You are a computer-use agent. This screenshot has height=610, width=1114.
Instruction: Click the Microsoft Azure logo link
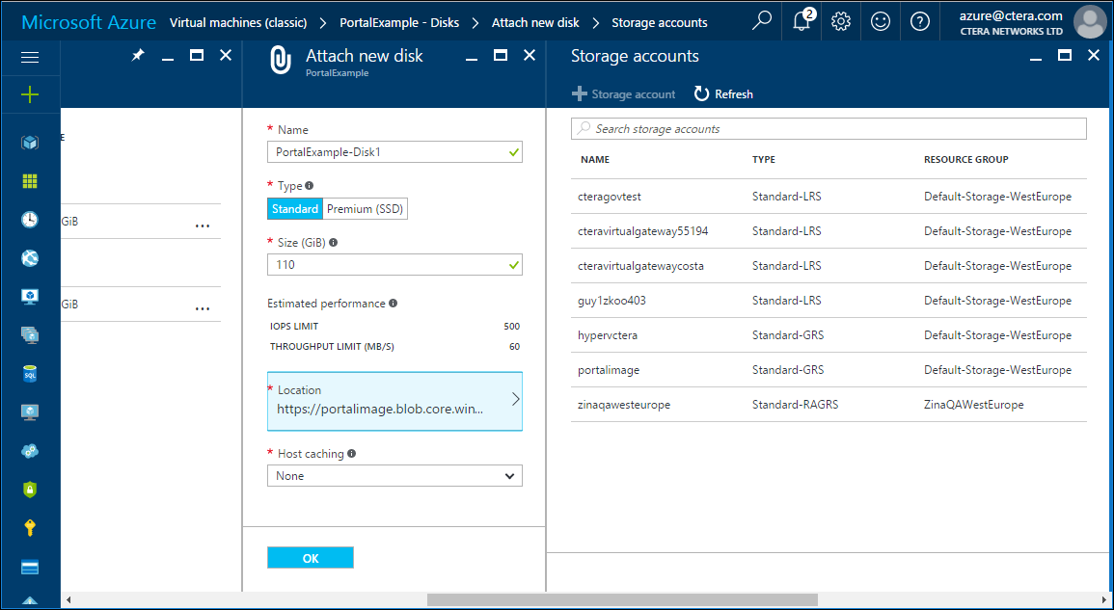[x=89, y=22]
